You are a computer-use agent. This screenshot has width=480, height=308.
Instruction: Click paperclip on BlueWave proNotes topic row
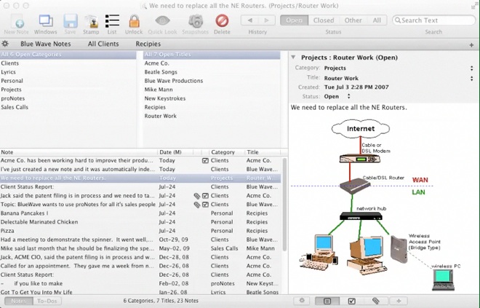197,205
